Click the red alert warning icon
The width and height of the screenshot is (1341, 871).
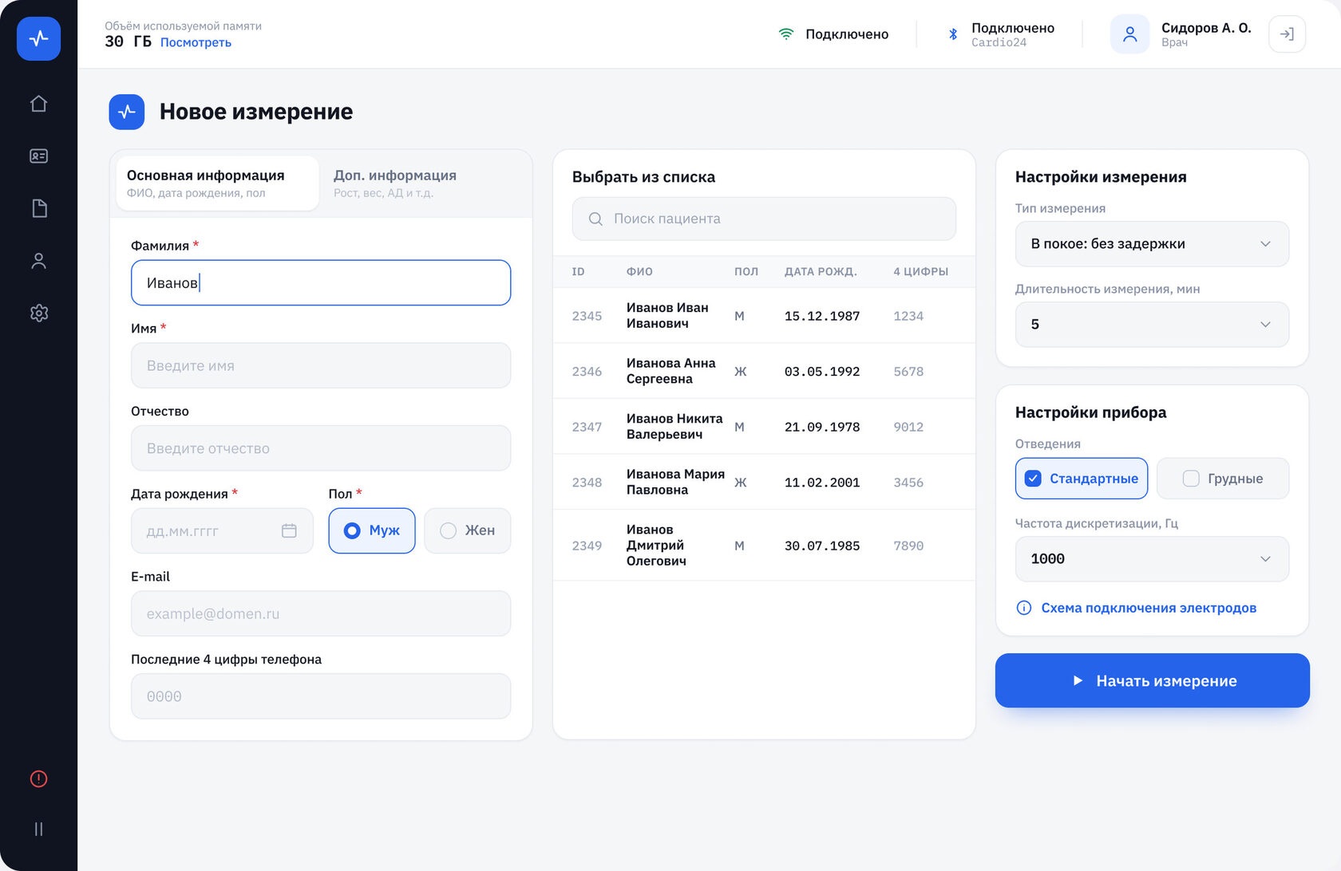(38, 778)
